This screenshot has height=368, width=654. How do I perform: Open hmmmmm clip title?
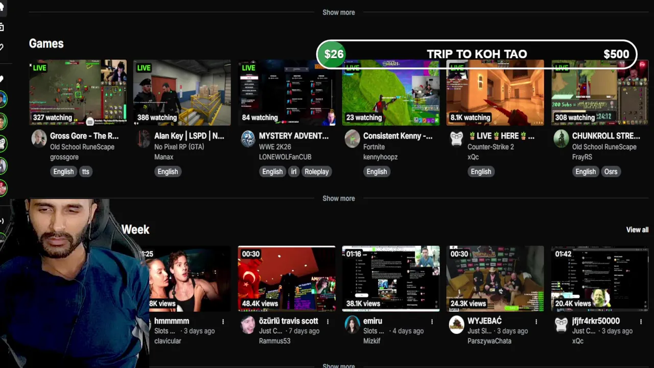click(x=172, y=321)
